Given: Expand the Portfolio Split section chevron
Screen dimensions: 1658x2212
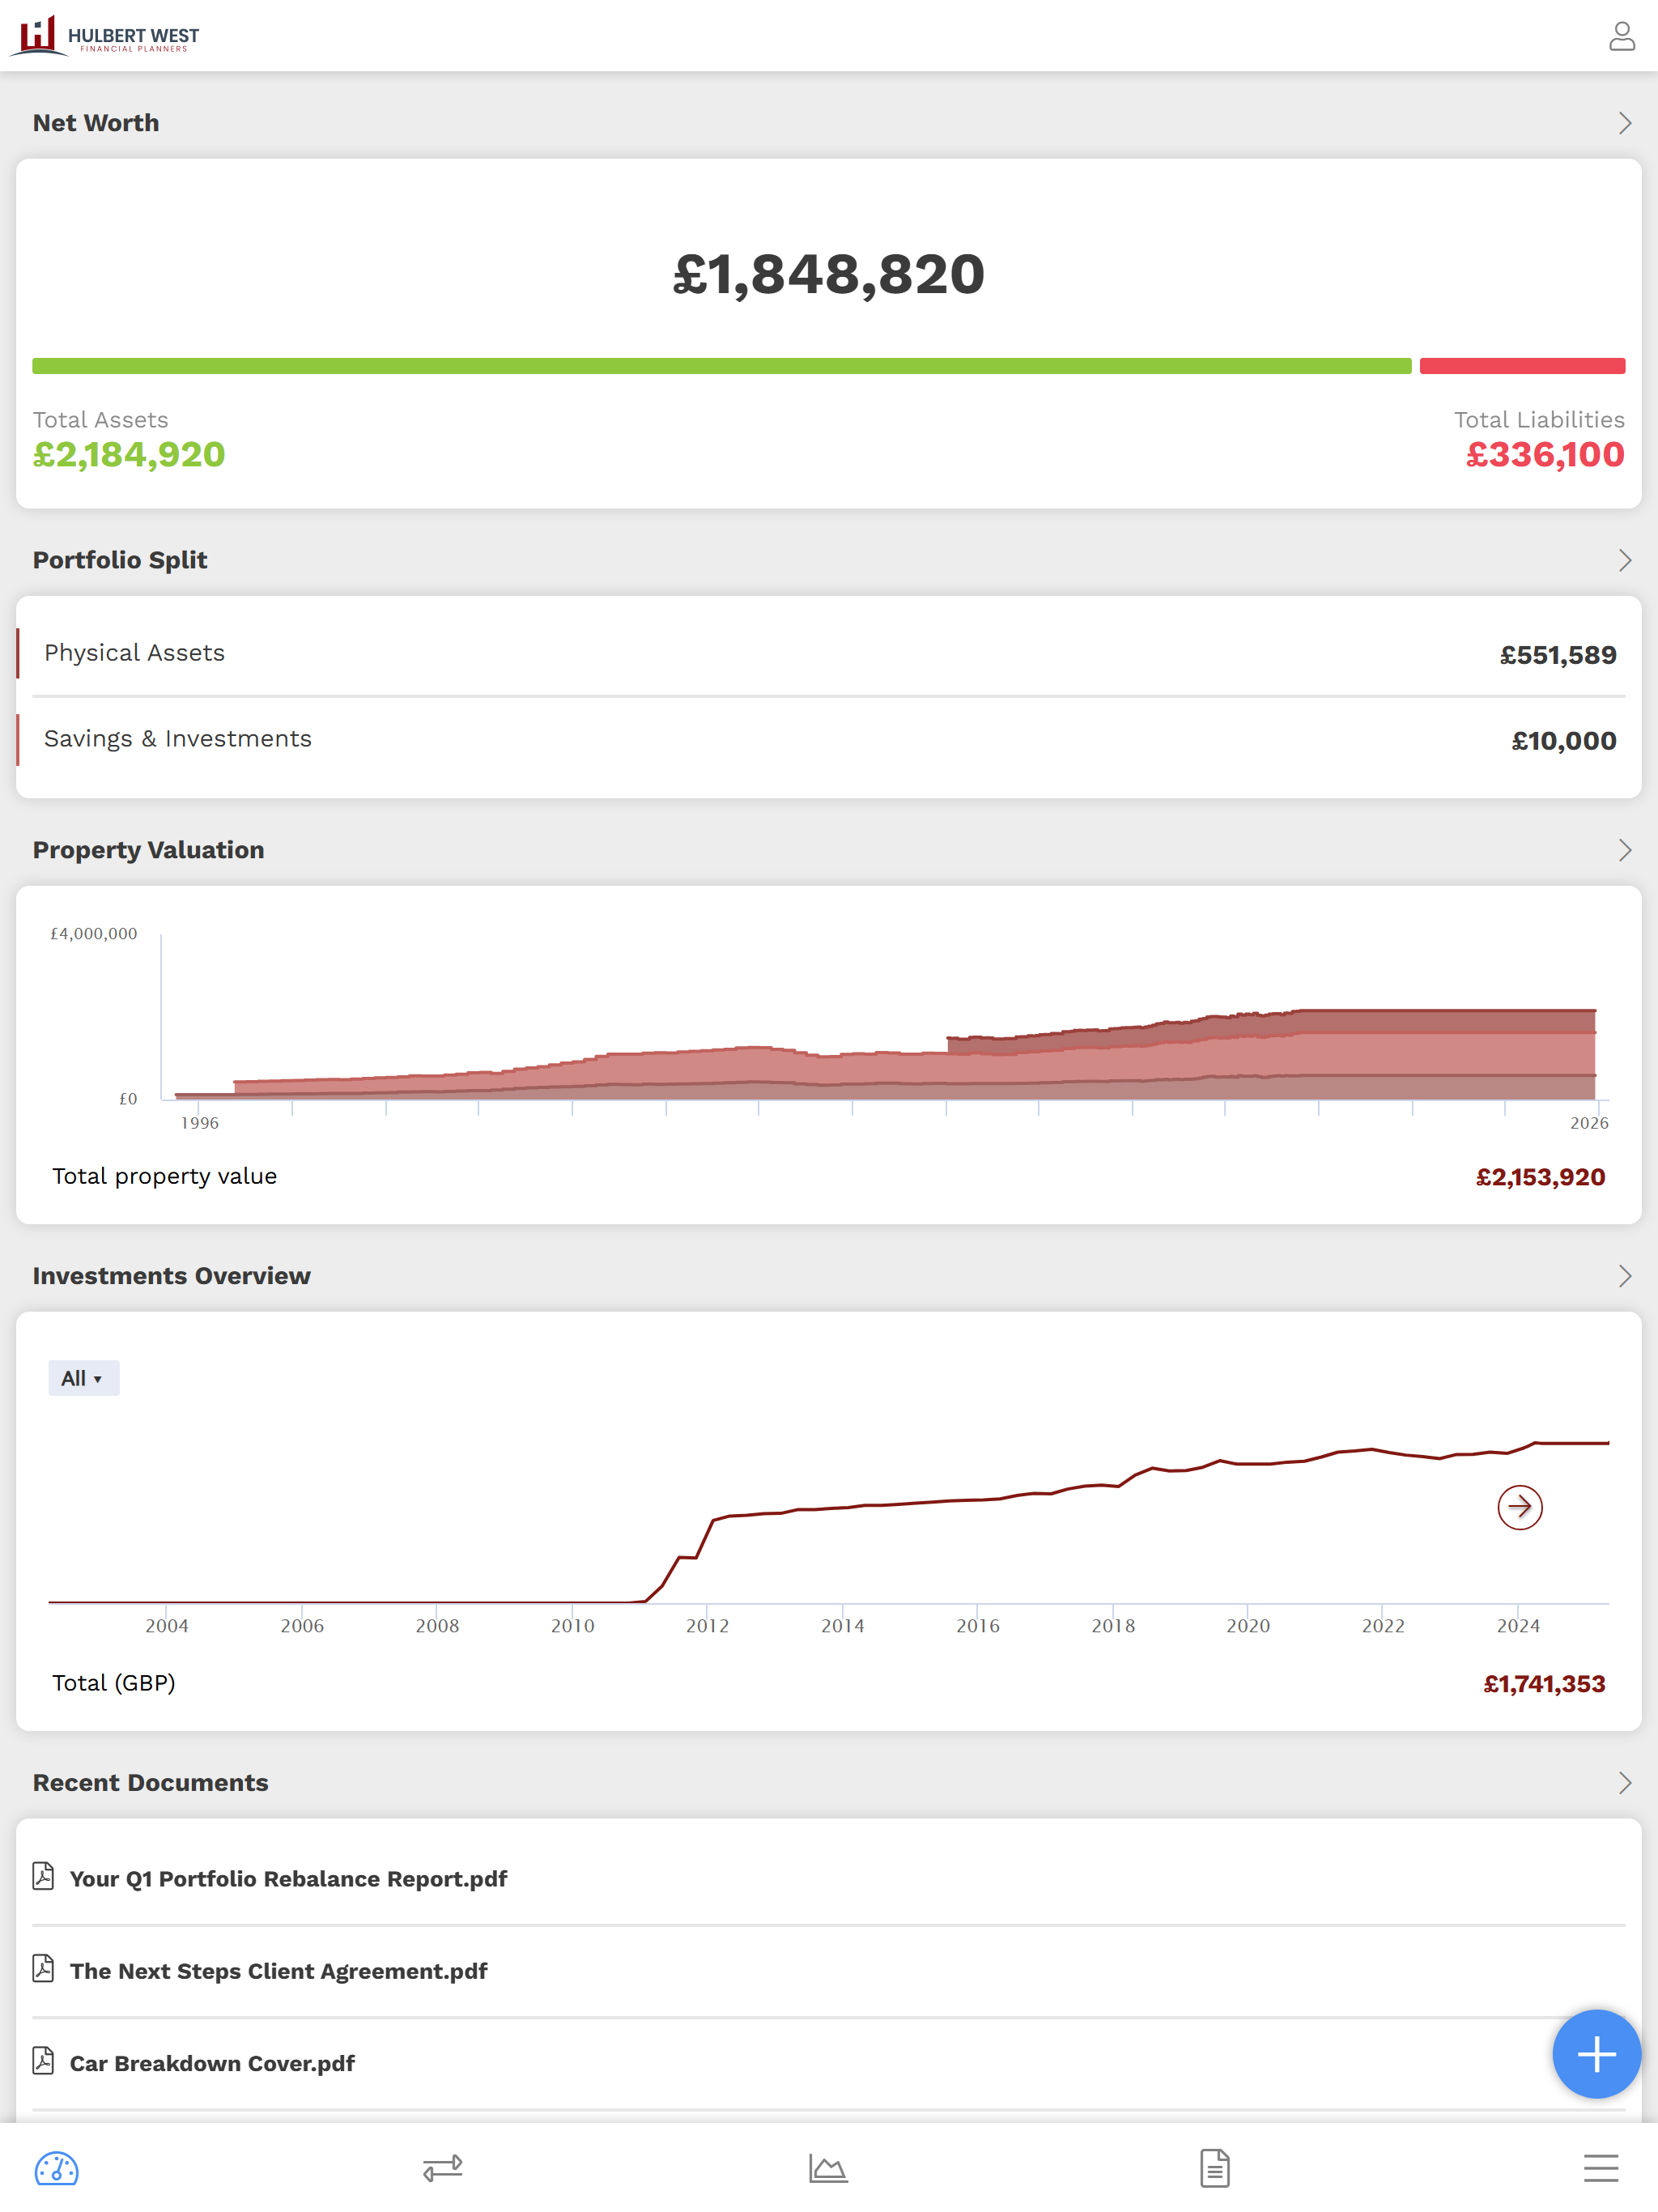Looking at the screenshot, I should 1624,560.
